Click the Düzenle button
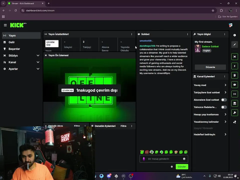Viewport: 240px width, 180px height. (x=210, y=67)
